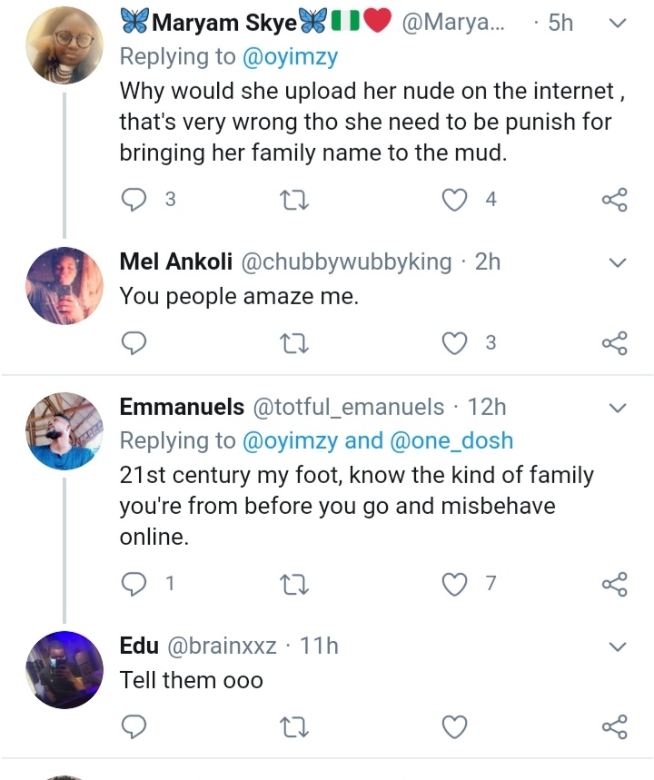Share the 'Tell them ooo' tweet

coord(615,726)
